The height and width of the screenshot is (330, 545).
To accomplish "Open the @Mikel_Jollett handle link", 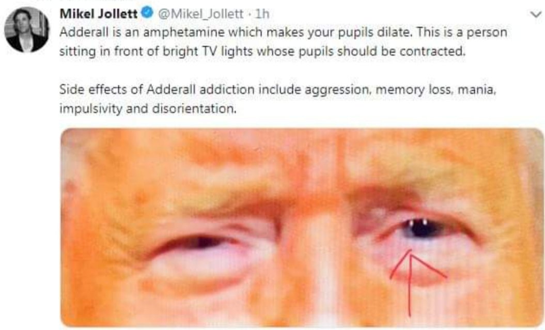I will tap(201, 14).
